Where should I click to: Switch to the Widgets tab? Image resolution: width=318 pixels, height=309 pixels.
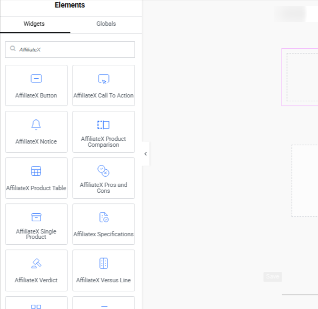[x=34, y=24]
